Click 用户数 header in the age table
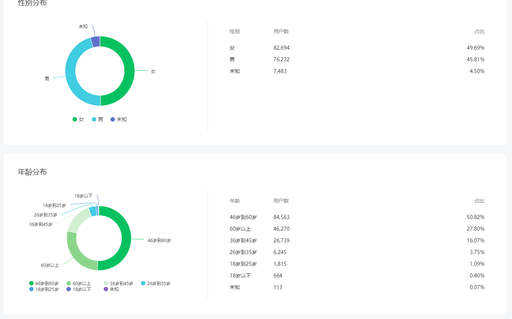 281,201
